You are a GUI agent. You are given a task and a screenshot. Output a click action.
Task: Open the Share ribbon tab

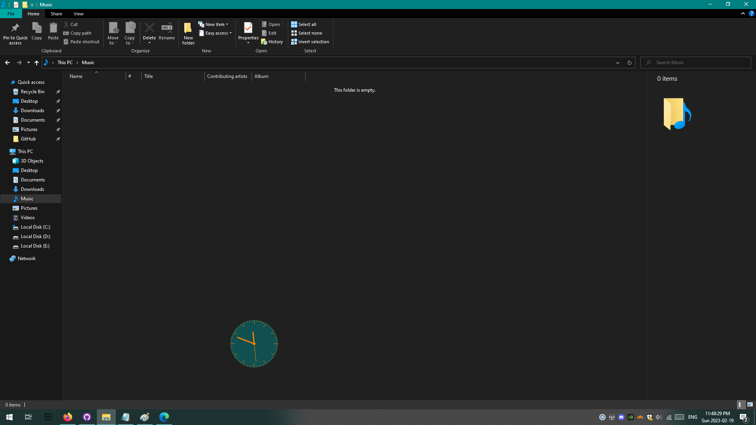56,14
